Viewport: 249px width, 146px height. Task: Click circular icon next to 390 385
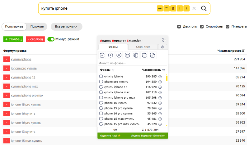160,77
